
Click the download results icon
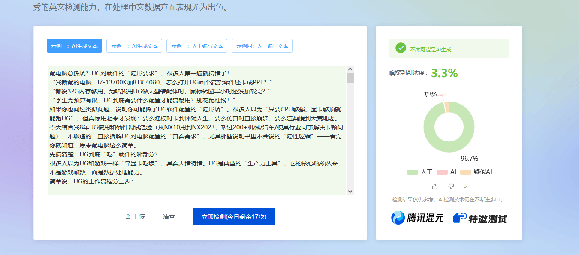465,186
